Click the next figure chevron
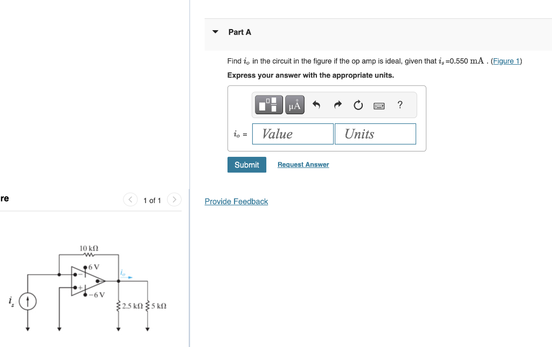The image size is (552, 347). click(174, 199)
